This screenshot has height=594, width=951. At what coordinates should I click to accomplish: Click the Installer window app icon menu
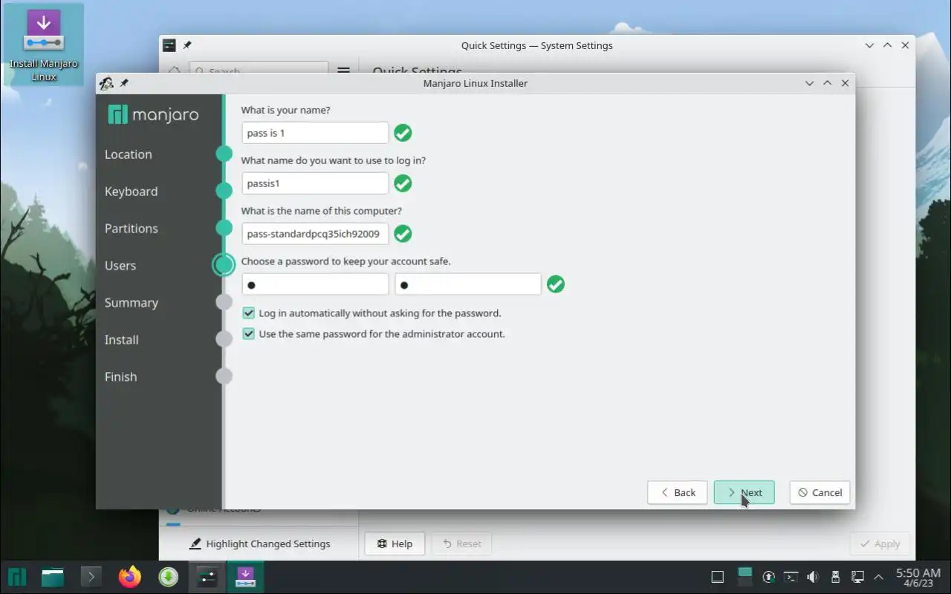[106, 83]
